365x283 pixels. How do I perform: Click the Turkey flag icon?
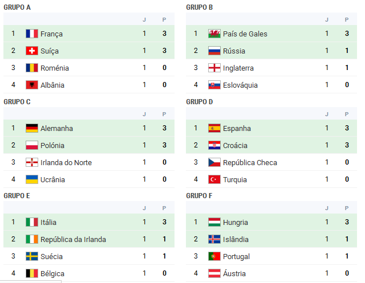click(214, 179)
